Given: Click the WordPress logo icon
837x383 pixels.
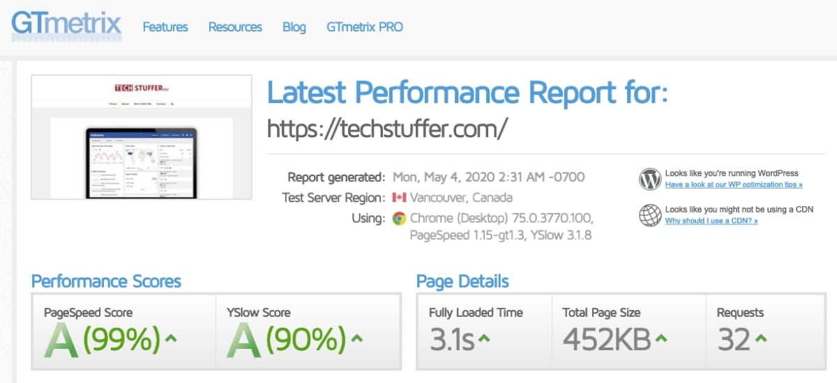Looking at the screenshot, I should point(649,179).
